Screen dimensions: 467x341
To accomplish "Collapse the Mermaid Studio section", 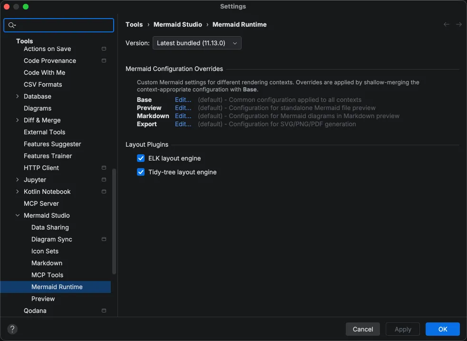I will 17,215.
